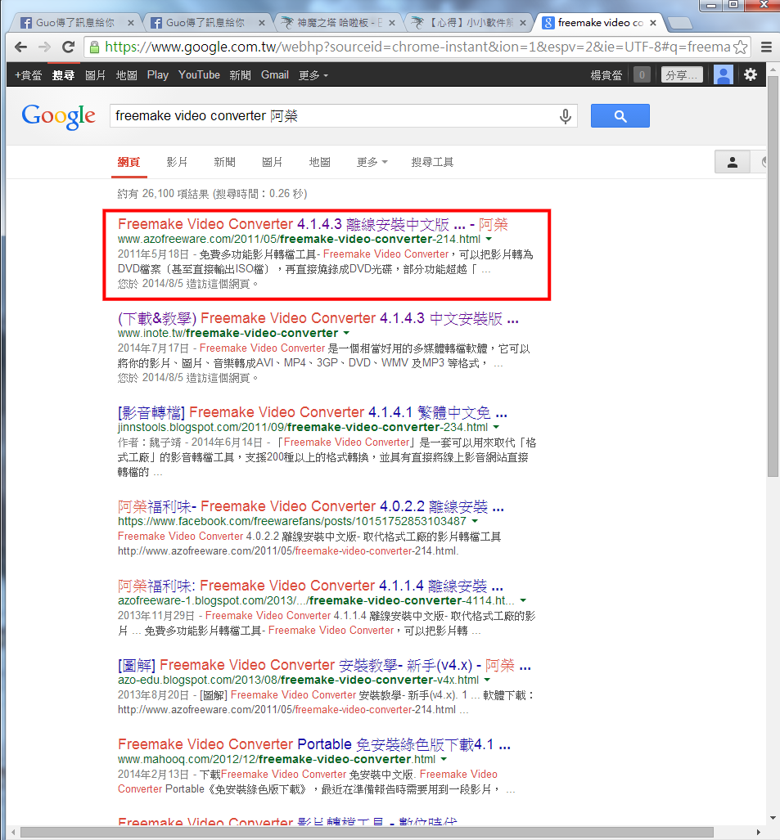Expand the 更多 dropdown in black bar
Screen dimensions: 780x840
pyautogui.click(x=313, y=75)
